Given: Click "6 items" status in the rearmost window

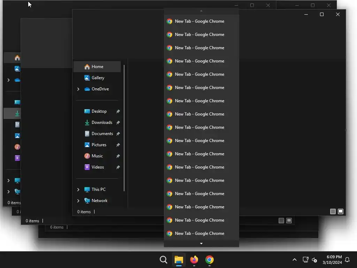Looking at the screenshot, I should pyautogui.click(x=57, y=227).
